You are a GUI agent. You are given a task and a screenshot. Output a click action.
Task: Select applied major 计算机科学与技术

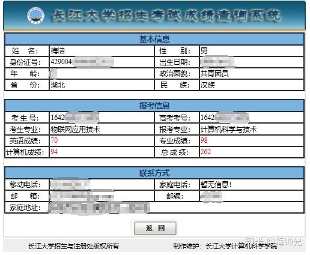tap(228, 129)
